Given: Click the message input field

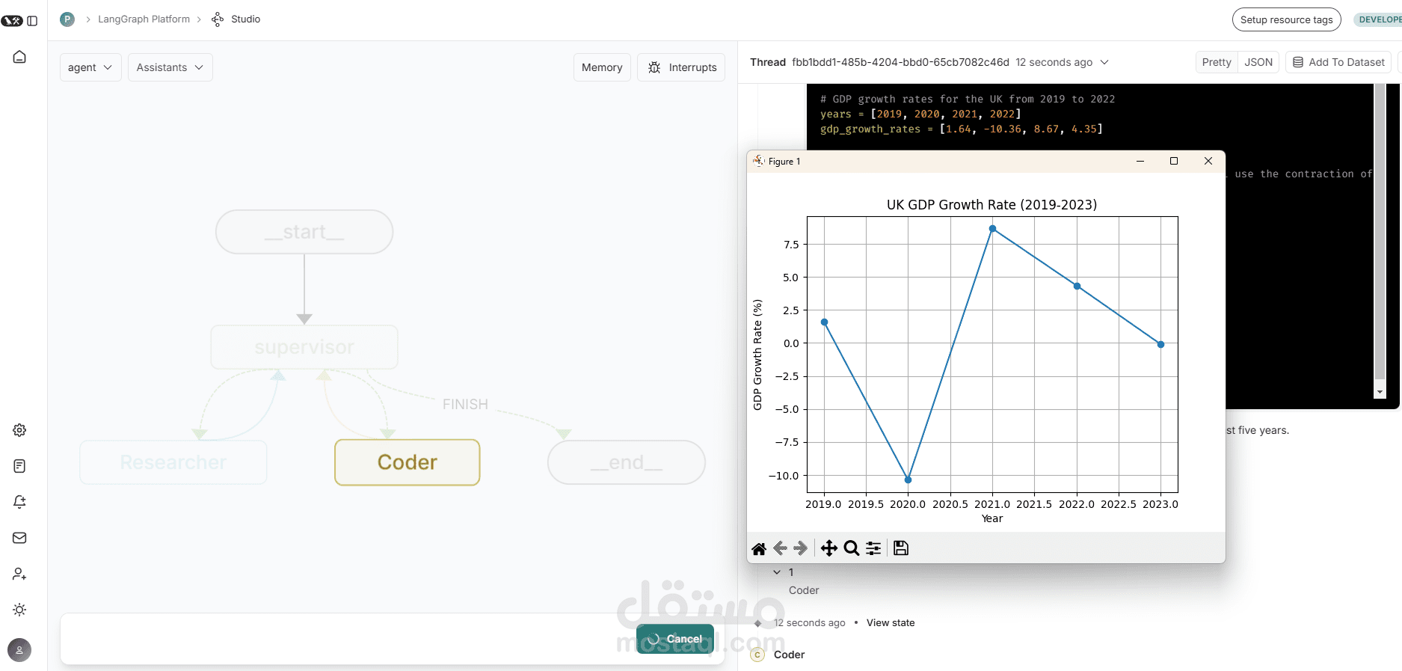Looking at the screenshot, I should (x=348, y=639).
